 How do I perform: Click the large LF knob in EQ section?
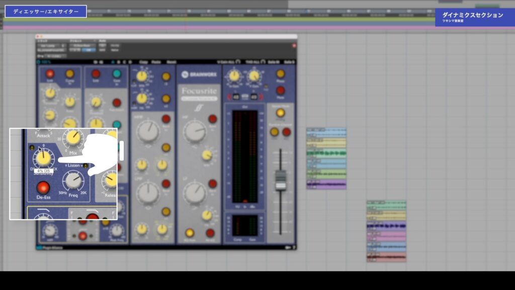coord(195,193)
